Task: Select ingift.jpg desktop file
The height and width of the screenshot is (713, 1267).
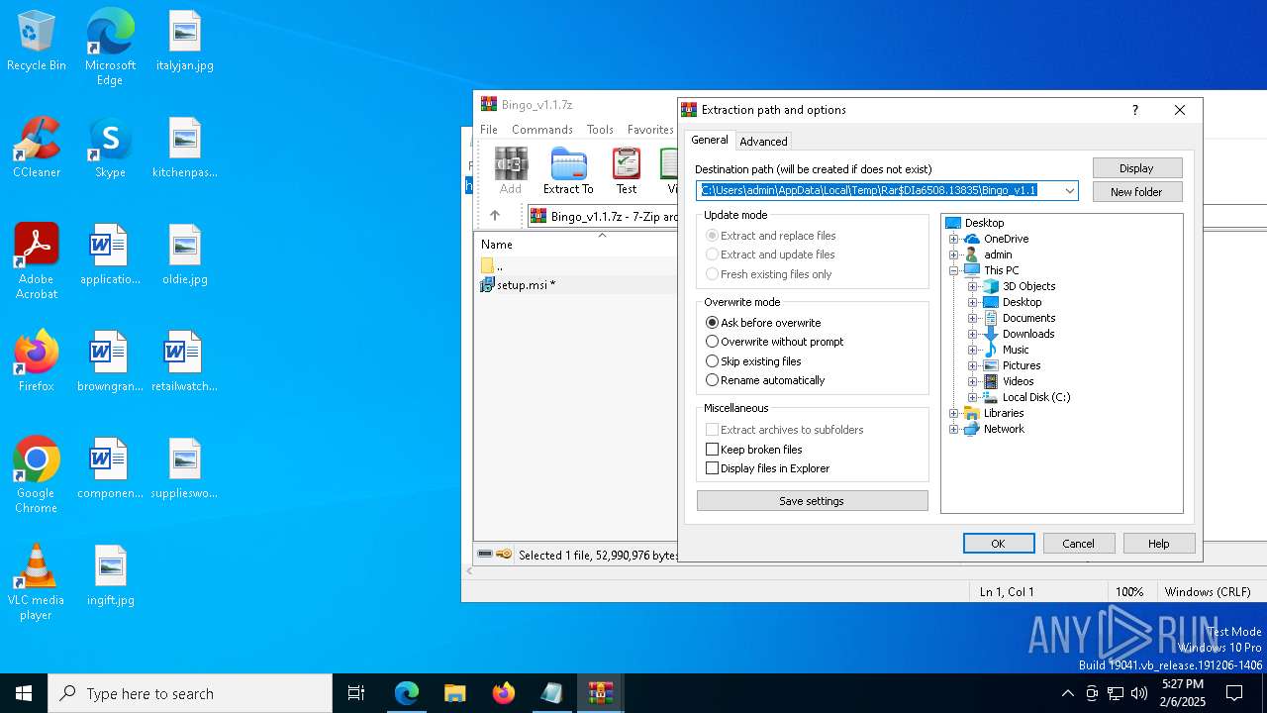Action: (x=110, y=576)
